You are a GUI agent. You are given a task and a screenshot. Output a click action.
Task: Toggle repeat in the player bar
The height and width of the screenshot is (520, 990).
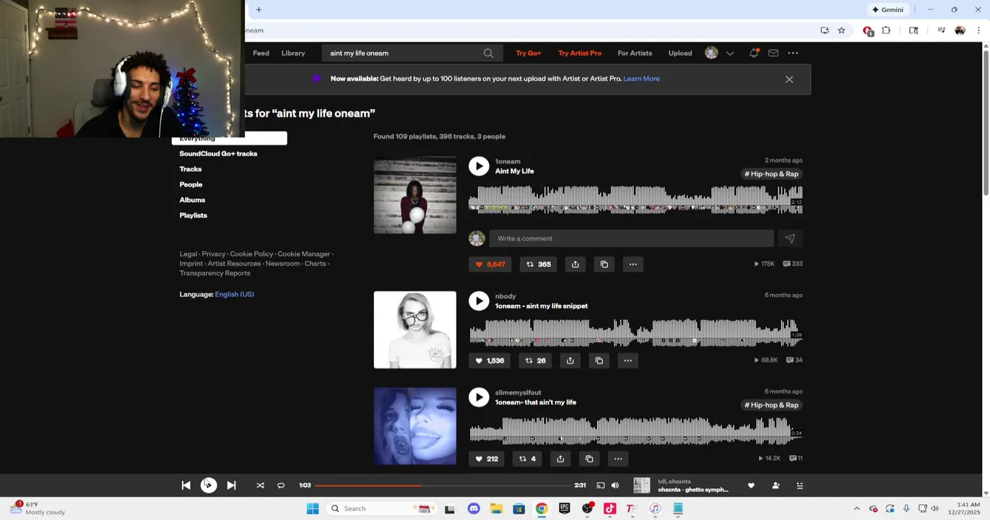281,485
